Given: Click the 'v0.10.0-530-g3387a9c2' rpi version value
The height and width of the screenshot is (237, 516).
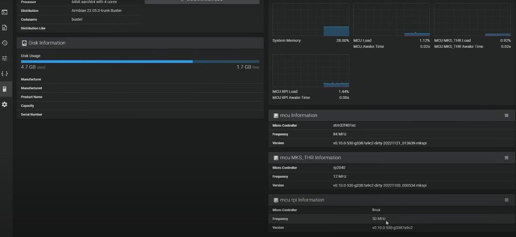Looking at the screenshot, I should tap(392, 228).
